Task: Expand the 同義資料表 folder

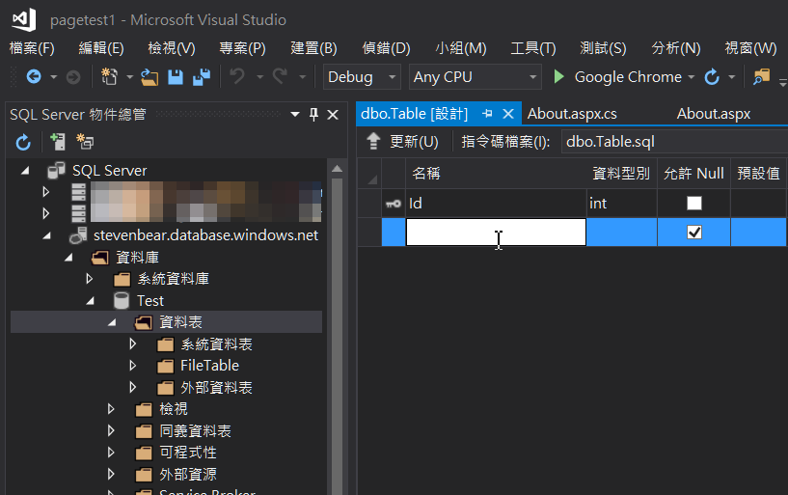Action: tap(111, 430)
